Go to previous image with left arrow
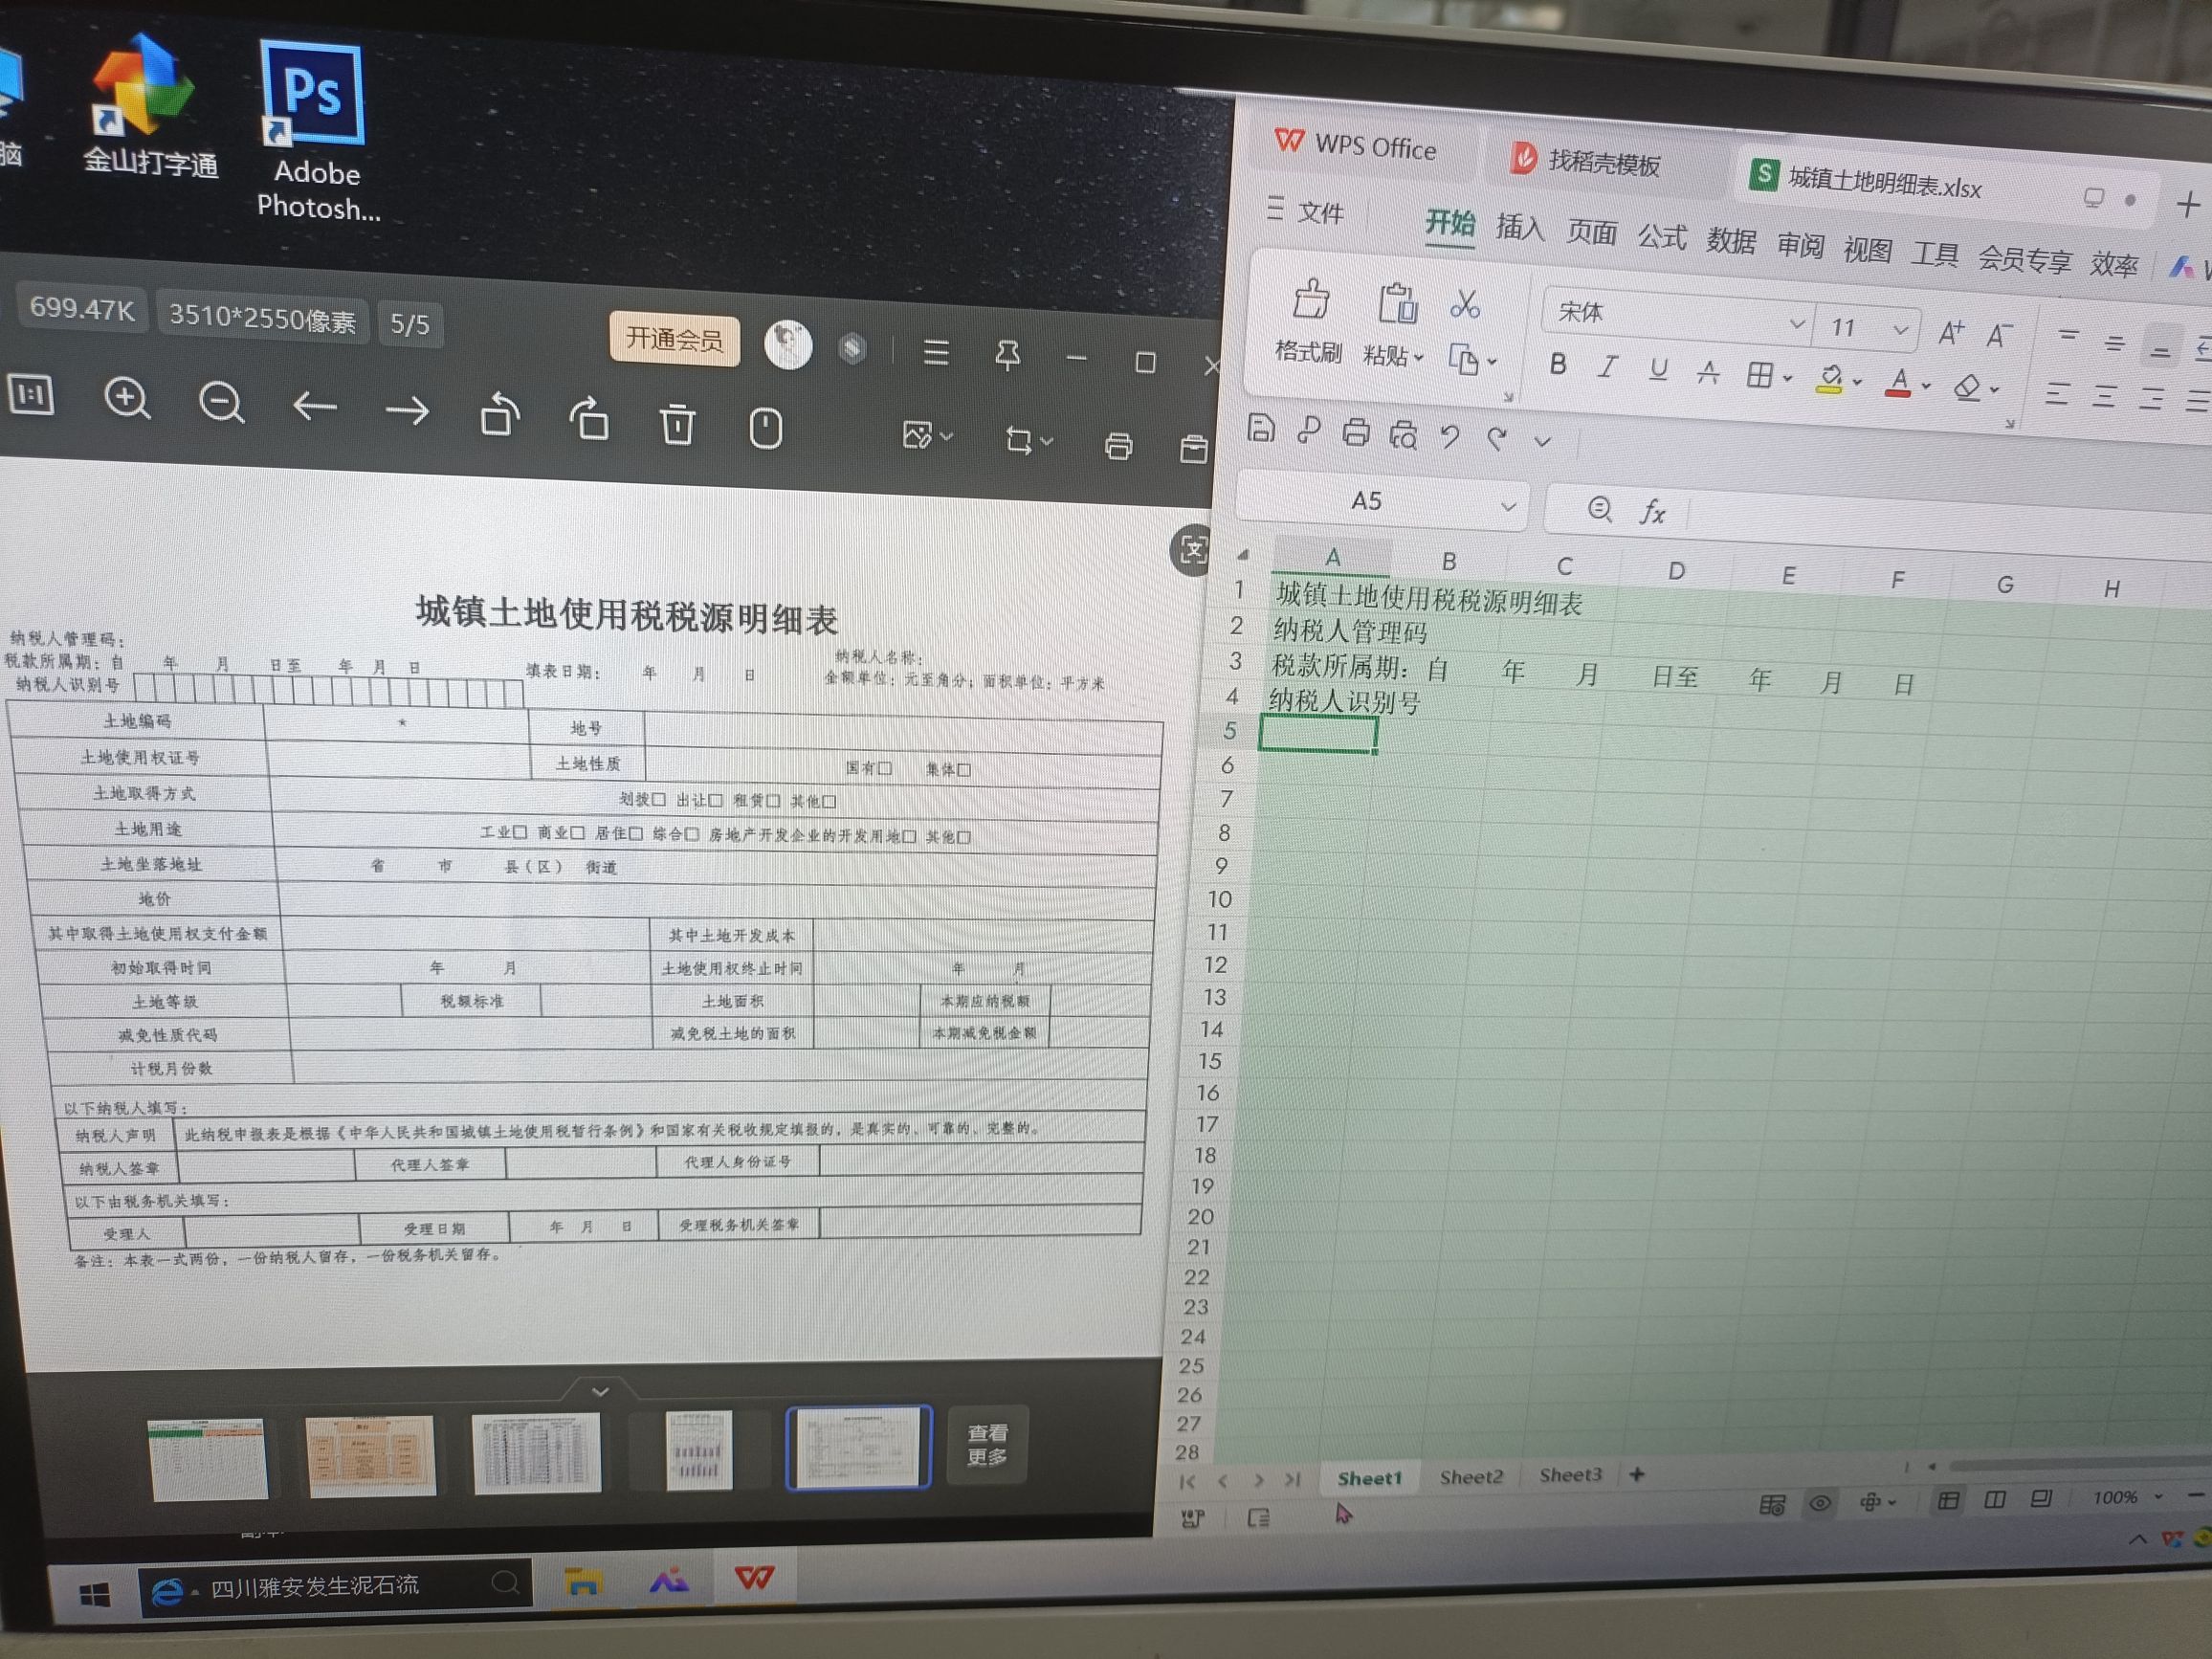2212x1659 pixels. coord(314,407)
